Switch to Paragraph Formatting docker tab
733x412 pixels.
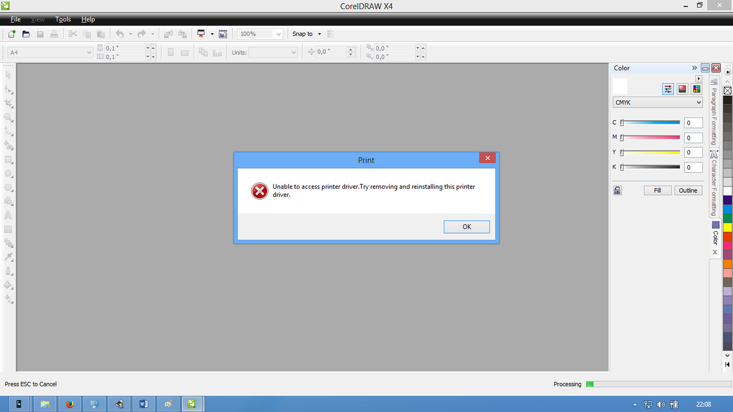[x=714, y=112]
